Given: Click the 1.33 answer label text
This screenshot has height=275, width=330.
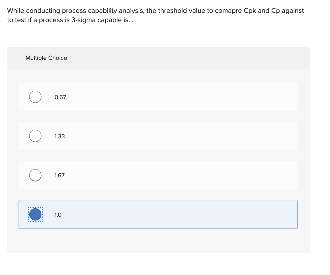Looking at the screenshot, I should coord(60,136).
